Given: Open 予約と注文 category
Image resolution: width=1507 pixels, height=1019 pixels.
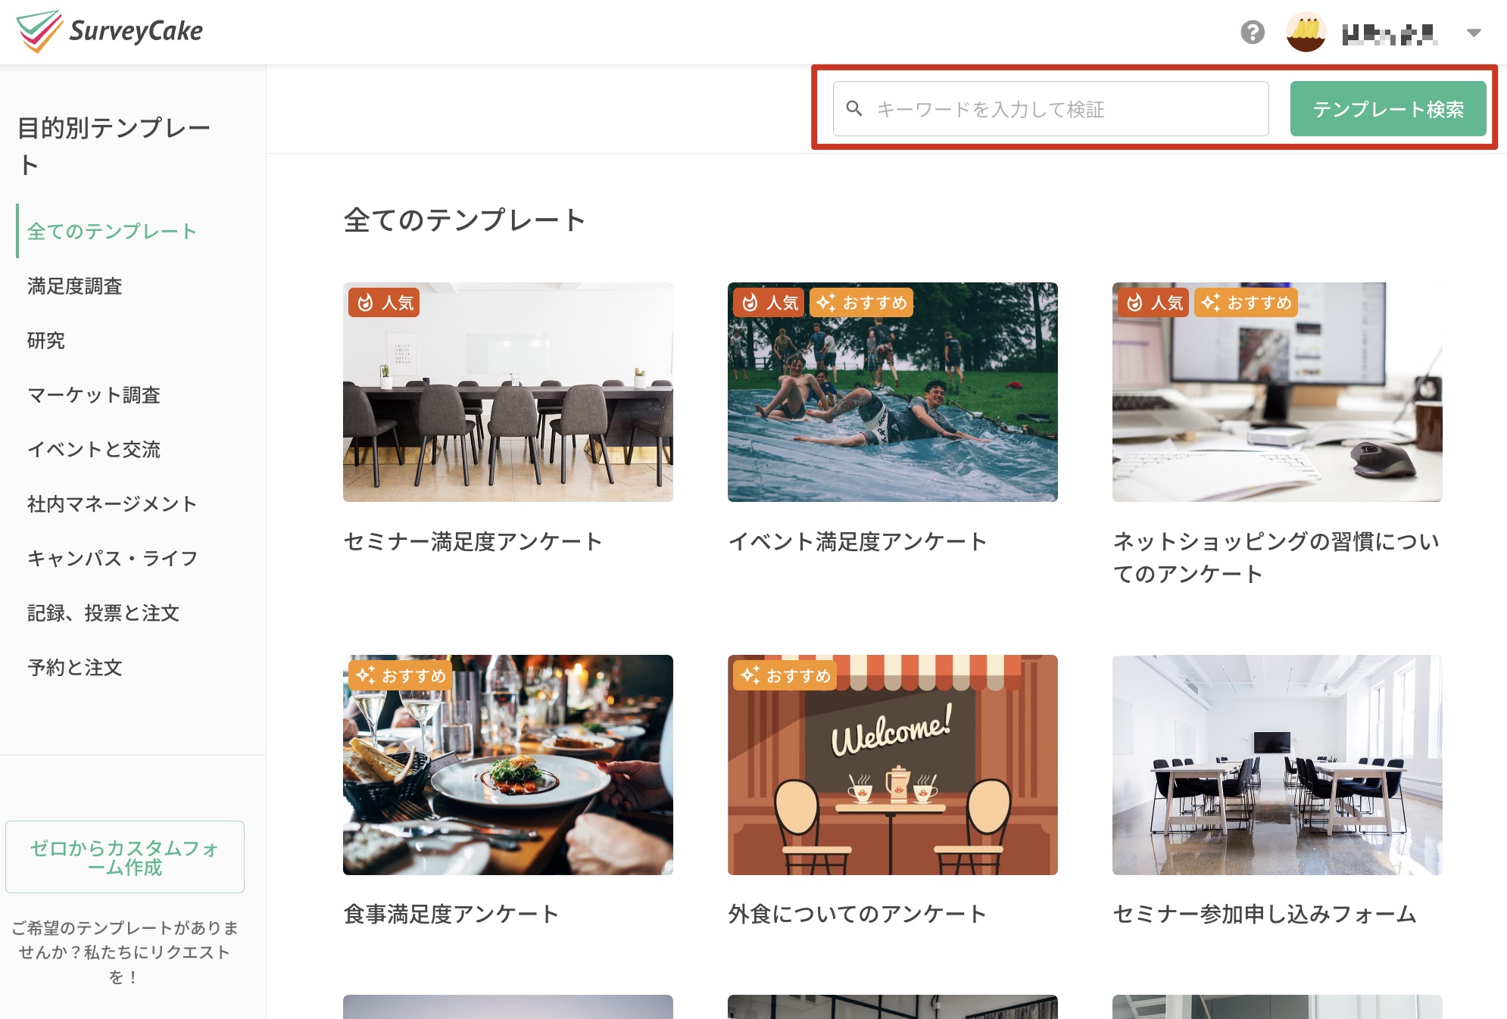Looking at the screenshot, I should tap(75, 667).
